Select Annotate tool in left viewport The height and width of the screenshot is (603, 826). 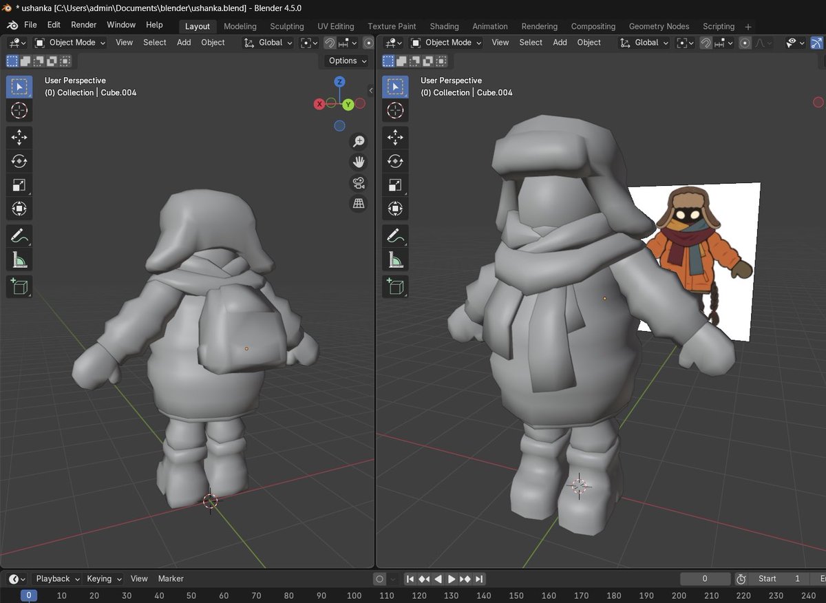[x=19, y=236]
